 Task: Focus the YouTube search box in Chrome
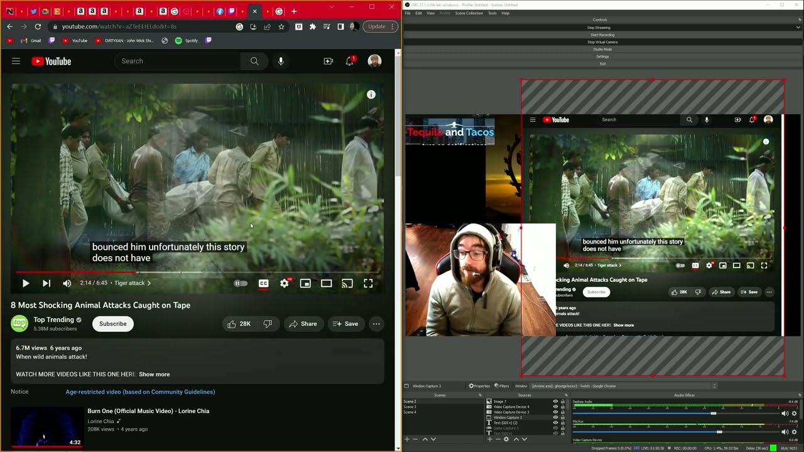tap(179, 61)
